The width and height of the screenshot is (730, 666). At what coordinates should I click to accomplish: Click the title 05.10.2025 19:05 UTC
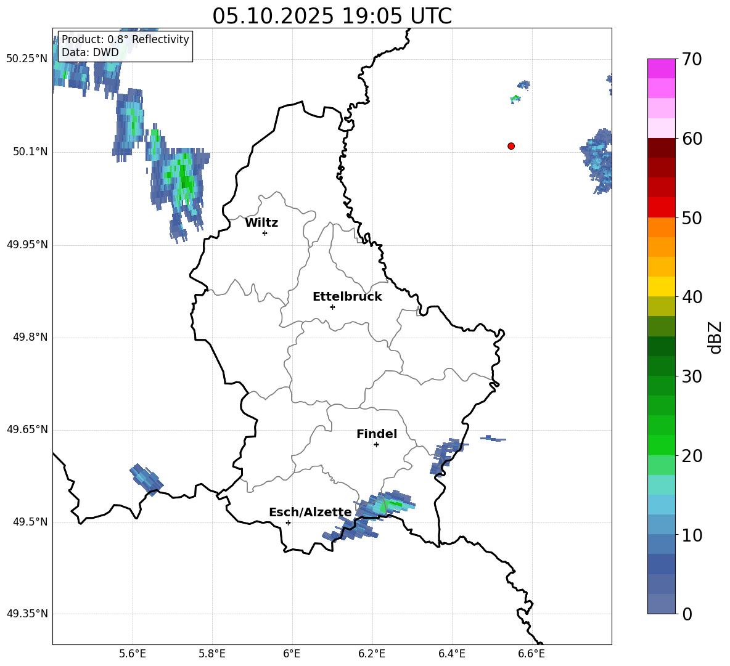click(332, 16)
